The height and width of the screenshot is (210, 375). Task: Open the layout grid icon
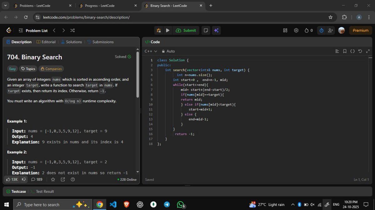point(285,30)
